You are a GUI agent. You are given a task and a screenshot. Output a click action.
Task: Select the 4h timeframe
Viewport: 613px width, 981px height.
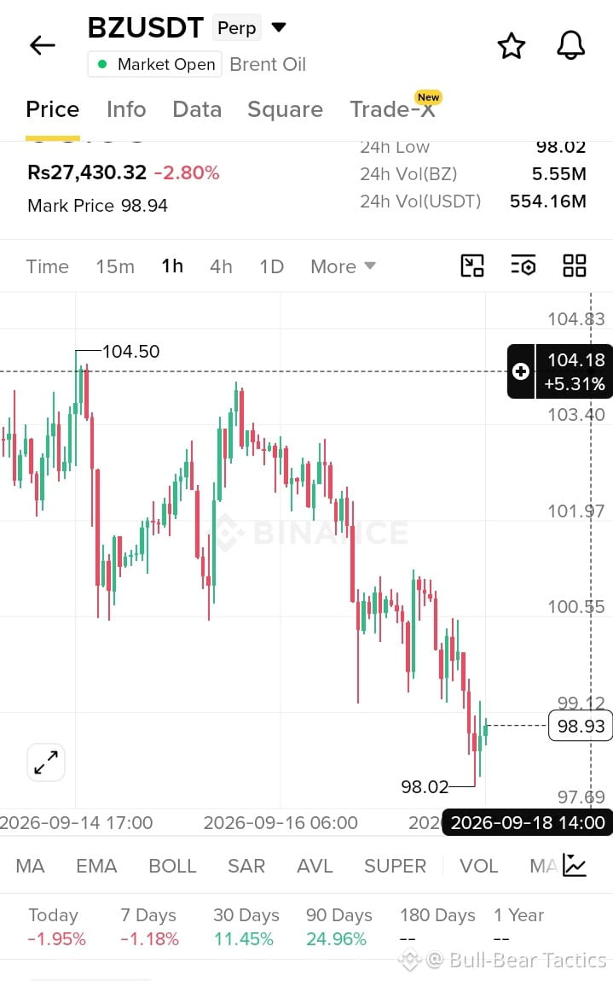pos(221,266)
